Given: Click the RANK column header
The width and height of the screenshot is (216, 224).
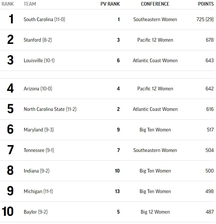Looking at the screenshot, I should (8, 4).
